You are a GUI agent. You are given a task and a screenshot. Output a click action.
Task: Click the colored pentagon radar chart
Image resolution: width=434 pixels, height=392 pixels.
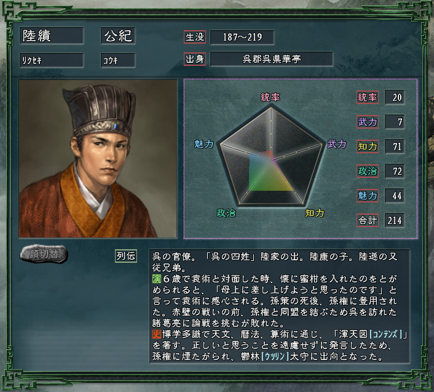click(271, 156)
